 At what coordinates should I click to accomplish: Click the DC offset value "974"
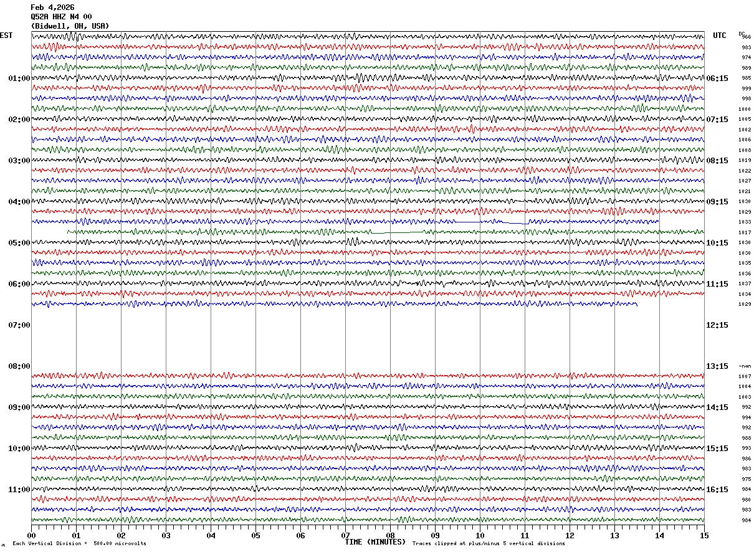(x=746, y=57)
